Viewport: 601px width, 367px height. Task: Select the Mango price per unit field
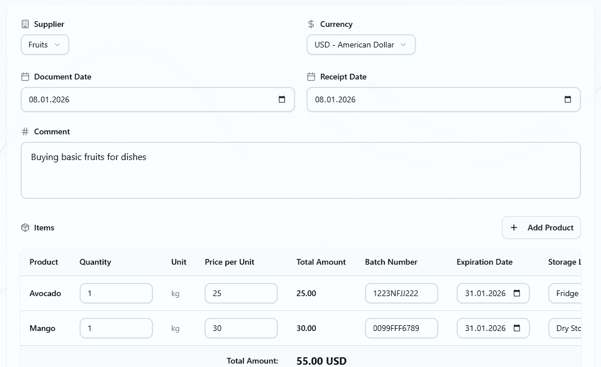[x=241, y=328]
